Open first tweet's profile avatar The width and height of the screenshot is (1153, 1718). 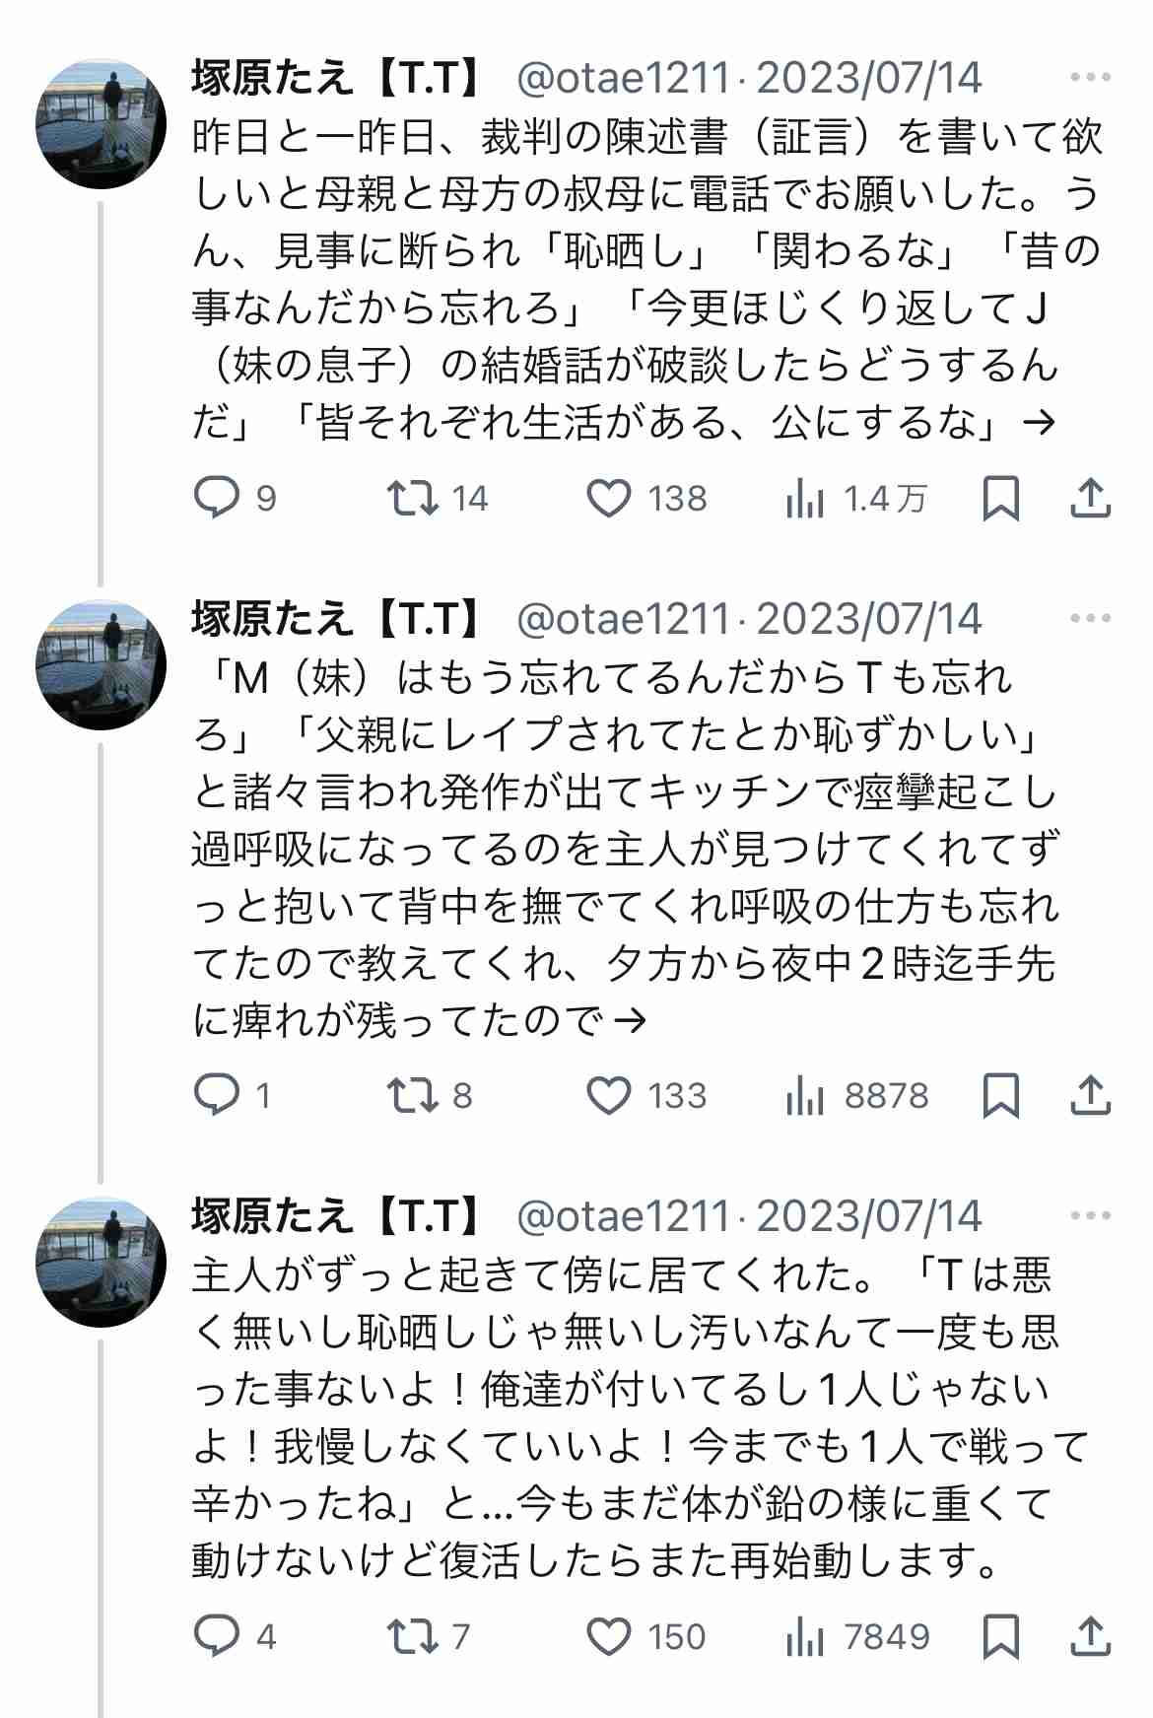point(101,124)
